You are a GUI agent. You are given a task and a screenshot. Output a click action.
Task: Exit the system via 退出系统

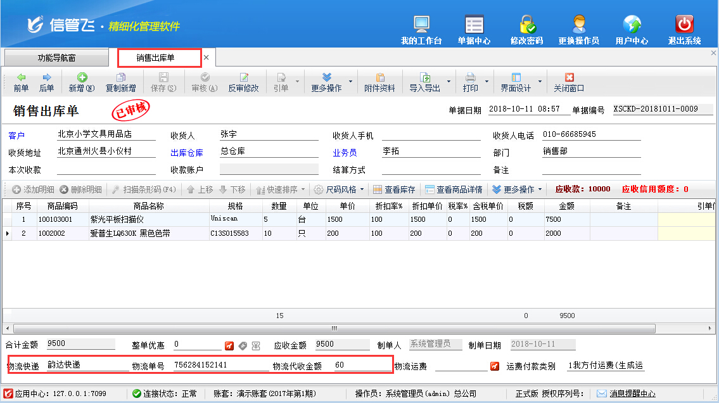tap(684, 30)
